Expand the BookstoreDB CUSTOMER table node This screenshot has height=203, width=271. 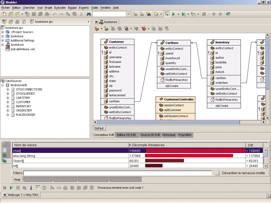(x=8, y=102)
